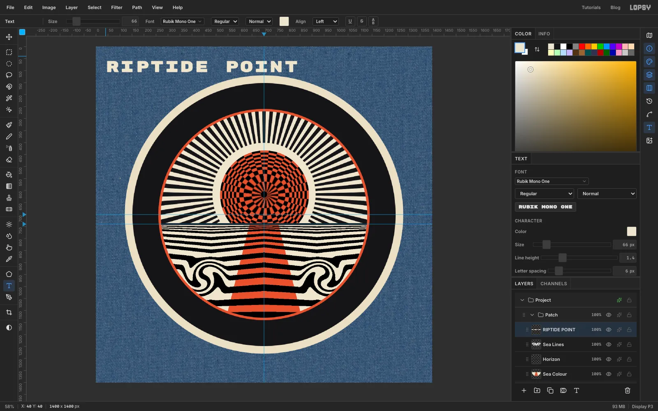Collapse the Project group

tap(522, 300)
